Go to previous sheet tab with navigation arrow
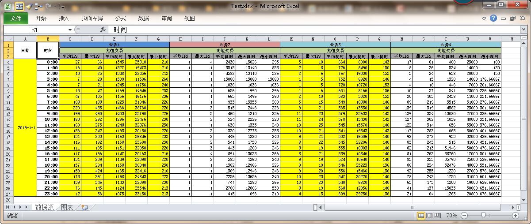This screenshot has height=224, width=531. (x=14, y=207)
